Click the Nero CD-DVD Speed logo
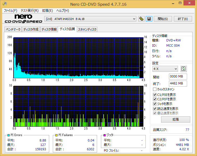The height and width of the screenshot is (156, 197). [x=23, y=19]
